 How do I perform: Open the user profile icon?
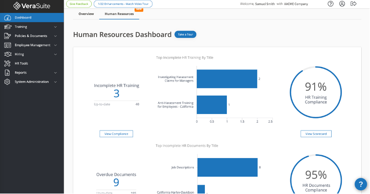pos(342,4)
